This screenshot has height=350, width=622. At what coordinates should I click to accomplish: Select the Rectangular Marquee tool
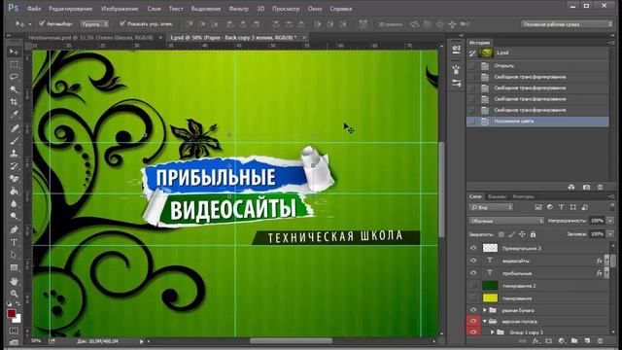(14, 65)
